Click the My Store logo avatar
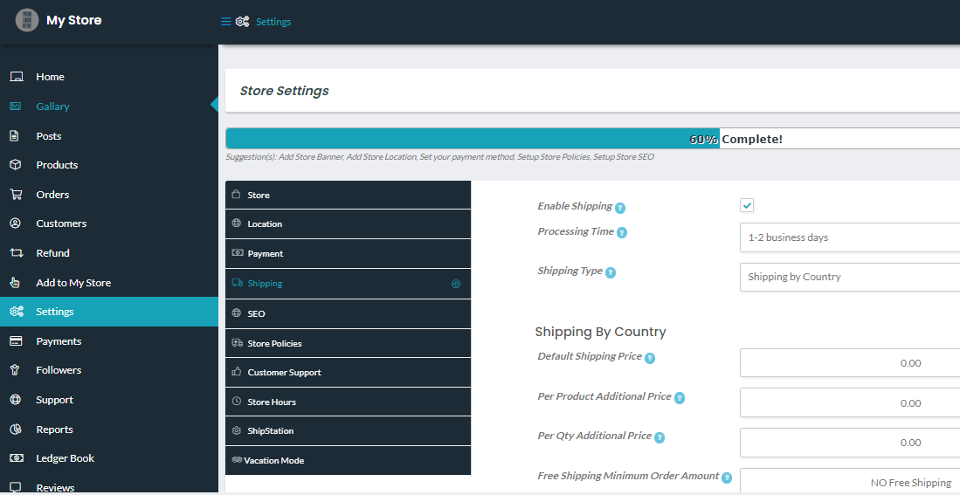 (27, 20)
